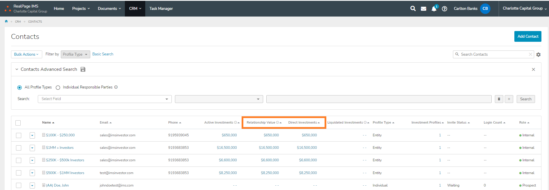Screen dimensions: 549x190
Task: Open the Bulk Actions dropdown
Action: (26, 54)
